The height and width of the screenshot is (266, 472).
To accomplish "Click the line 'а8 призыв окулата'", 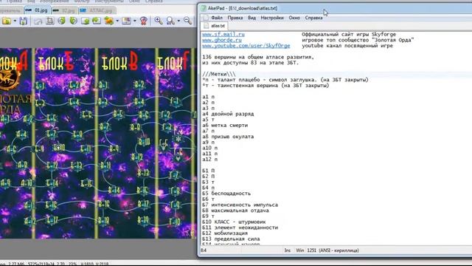I will (228, 137).
